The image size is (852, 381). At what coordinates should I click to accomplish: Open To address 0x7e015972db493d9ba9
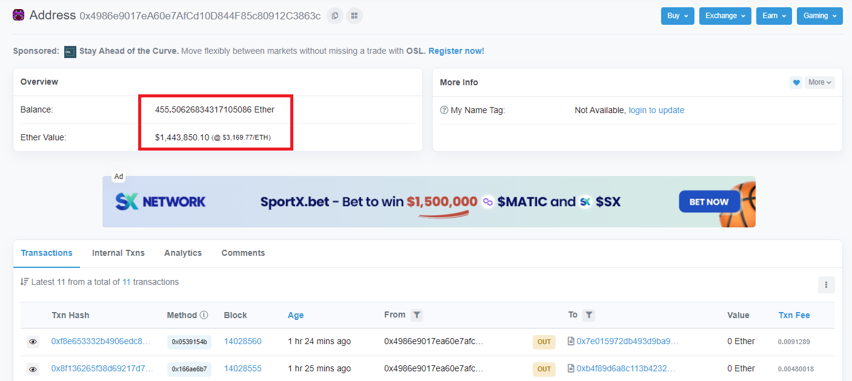pos(628,341)
